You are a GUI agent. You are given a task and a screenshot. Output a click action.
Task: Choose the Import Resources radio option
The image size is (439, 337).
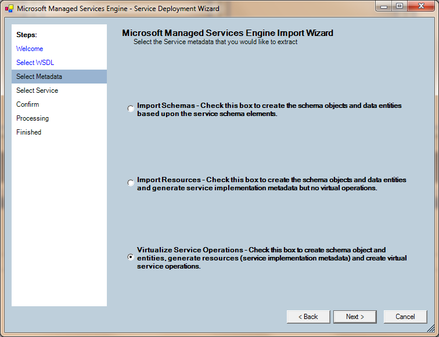[x=131, y=183]
